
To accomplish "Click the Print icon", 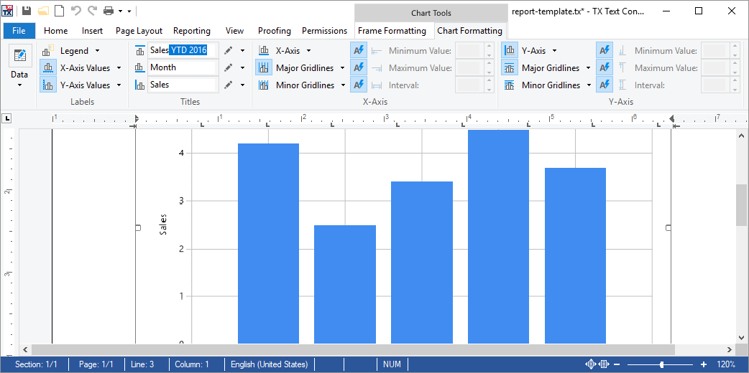I will pyautogui.click(x=109, y=11).
